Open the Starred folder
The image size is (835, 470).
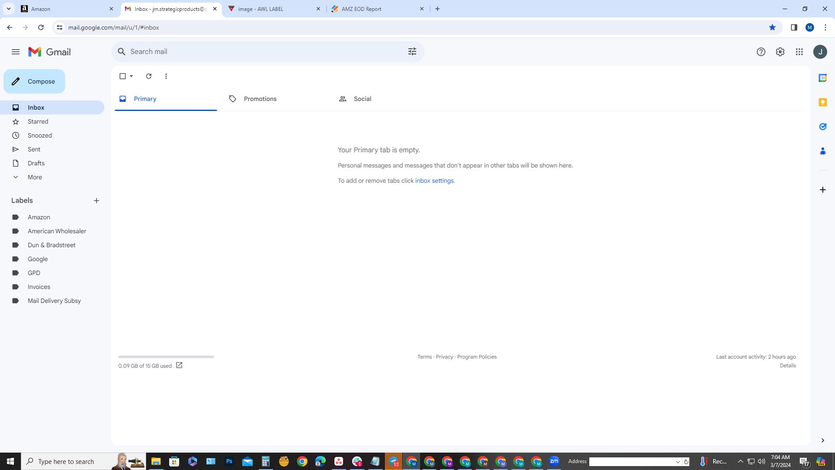click(x=52, y=121)
